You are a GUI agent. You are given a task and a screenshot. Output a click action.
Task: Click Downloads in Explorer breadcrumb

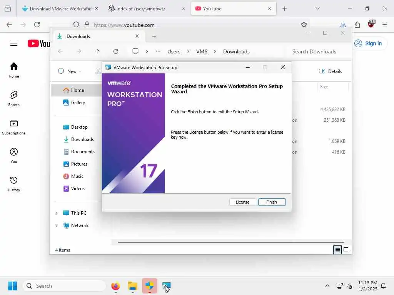236,51
